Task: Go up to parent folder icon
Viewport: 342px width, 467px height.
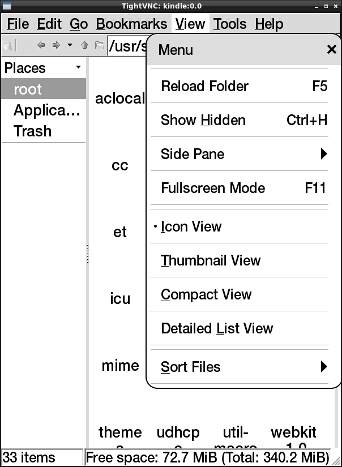Action: tap(85, 45)
